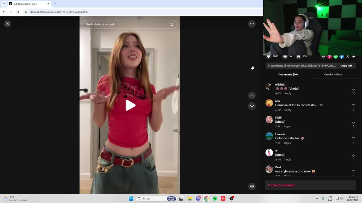Play the paused video

(x=130, y=105)
